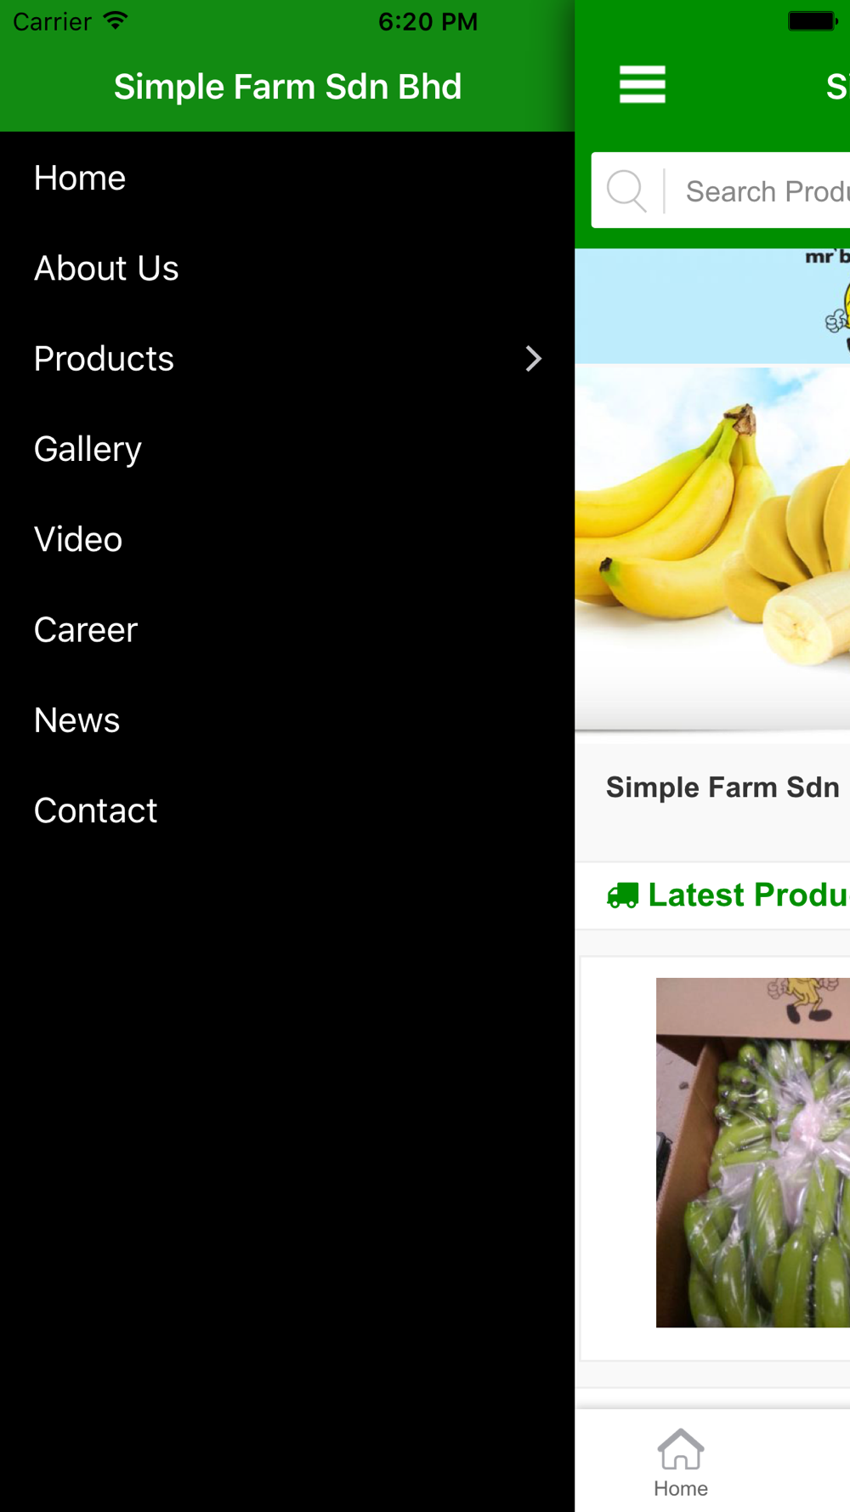Expand the Products submenu chevron
Viewport: 850px width, 1512px height.
(533, 359)
